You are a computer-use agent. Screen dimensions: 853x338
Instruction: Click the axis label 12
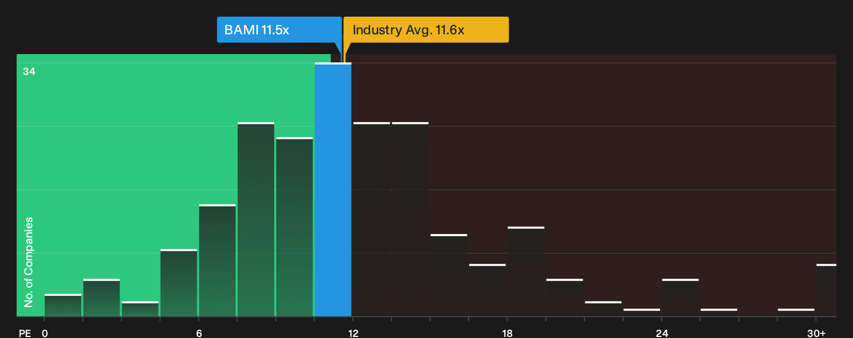(x=353, y=333)
